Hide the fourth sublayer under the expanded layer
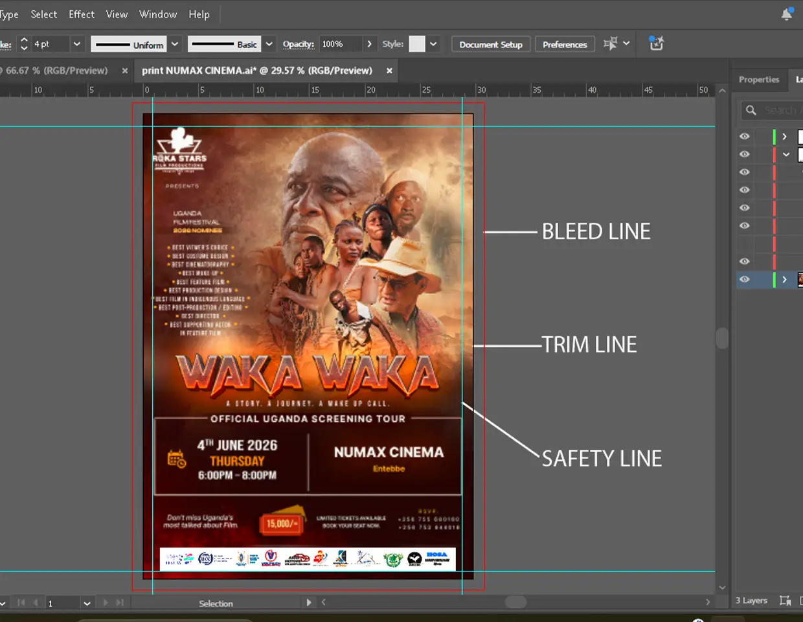This screenshot has height=622, width=803. point(745,225)
